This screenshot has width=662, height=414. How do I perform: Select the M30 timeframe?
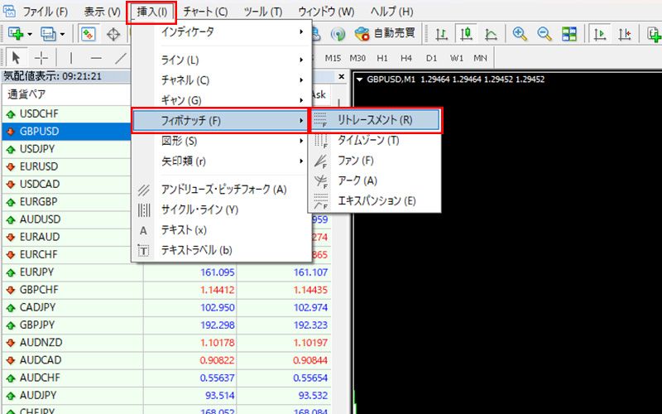pyautogui.click(x=357, y=58)
